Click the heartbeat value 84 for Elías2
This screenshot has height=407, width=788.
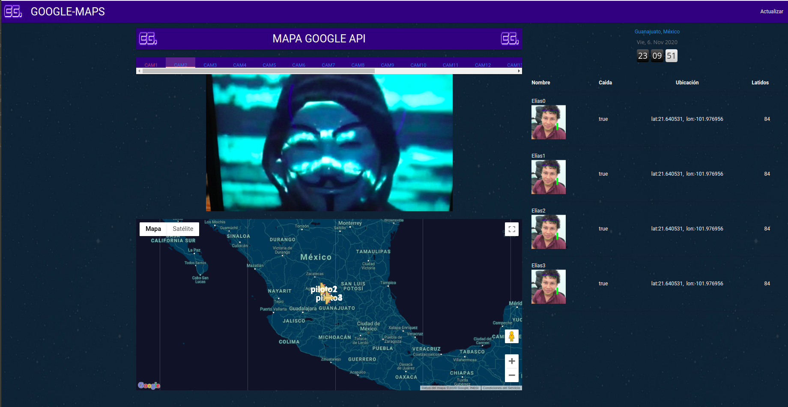767,229
